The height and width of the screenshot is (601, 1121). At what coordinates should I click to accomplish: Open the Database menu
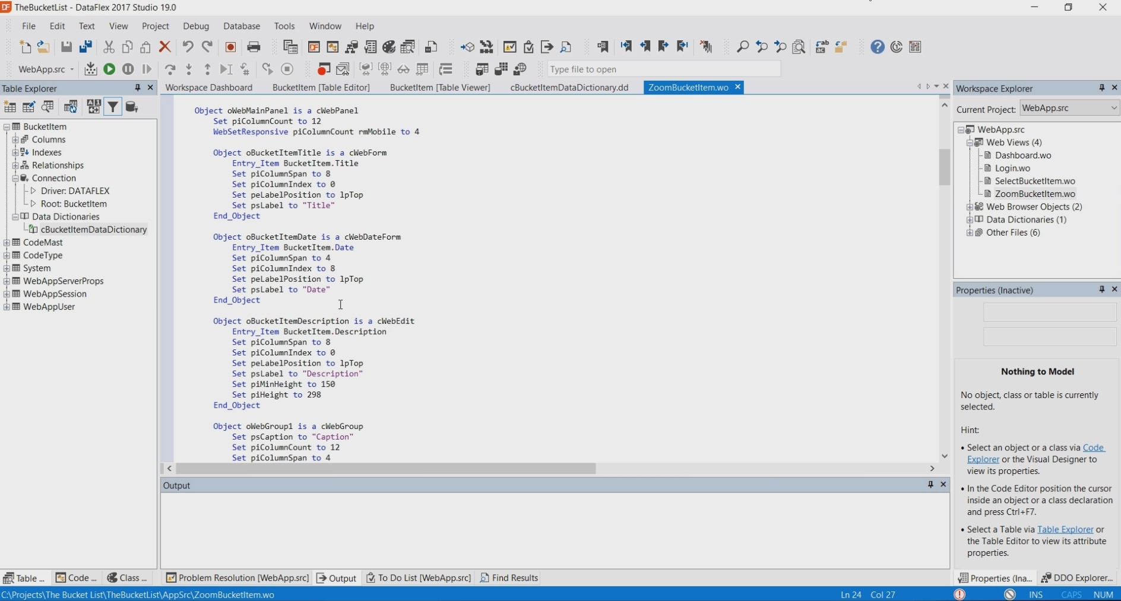pos(241,26)
